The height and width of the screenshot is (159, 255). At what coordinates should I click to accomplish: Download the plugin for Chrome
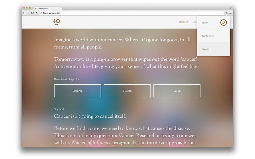point(78,91)
